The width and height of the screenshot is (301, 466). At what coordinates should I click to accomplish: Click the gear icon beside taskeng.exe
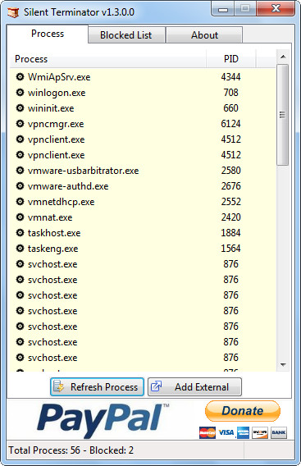pos(20,248)
